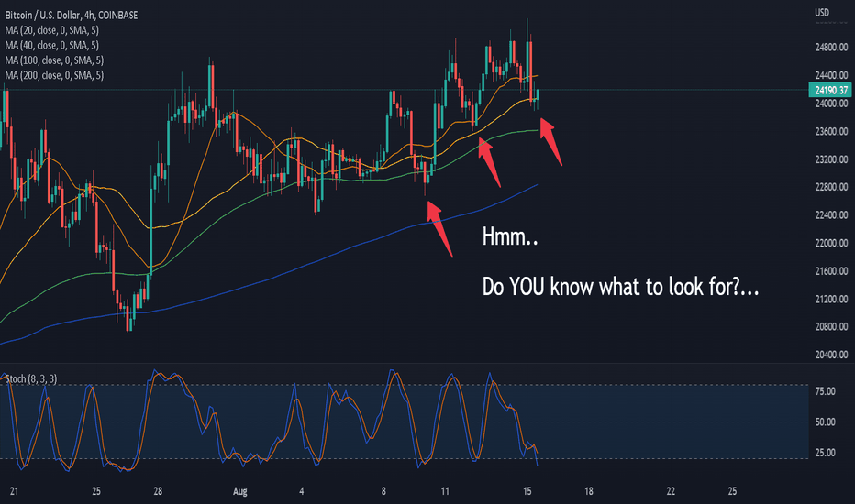Image resolution: width=855 pixels, height=504 pixels.
Task: Click the Aug label on time axis
Action: (240, 491)
